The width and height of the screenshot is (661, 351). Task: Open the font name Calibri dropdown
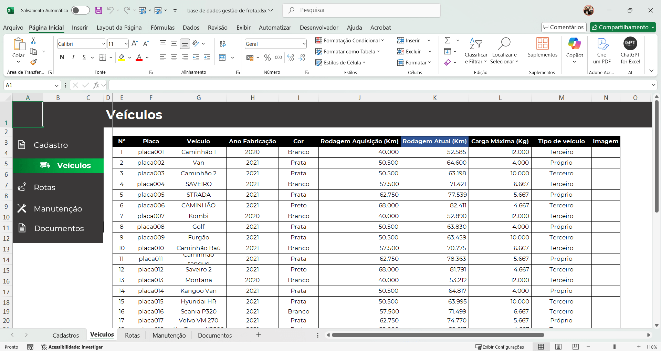(x=103, y=44)
